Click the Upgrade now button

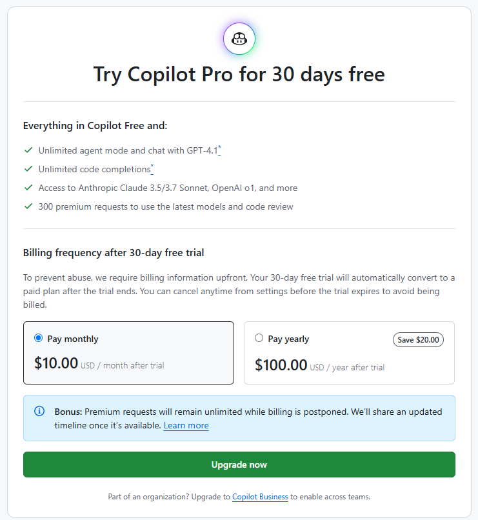tap(239, 465)
